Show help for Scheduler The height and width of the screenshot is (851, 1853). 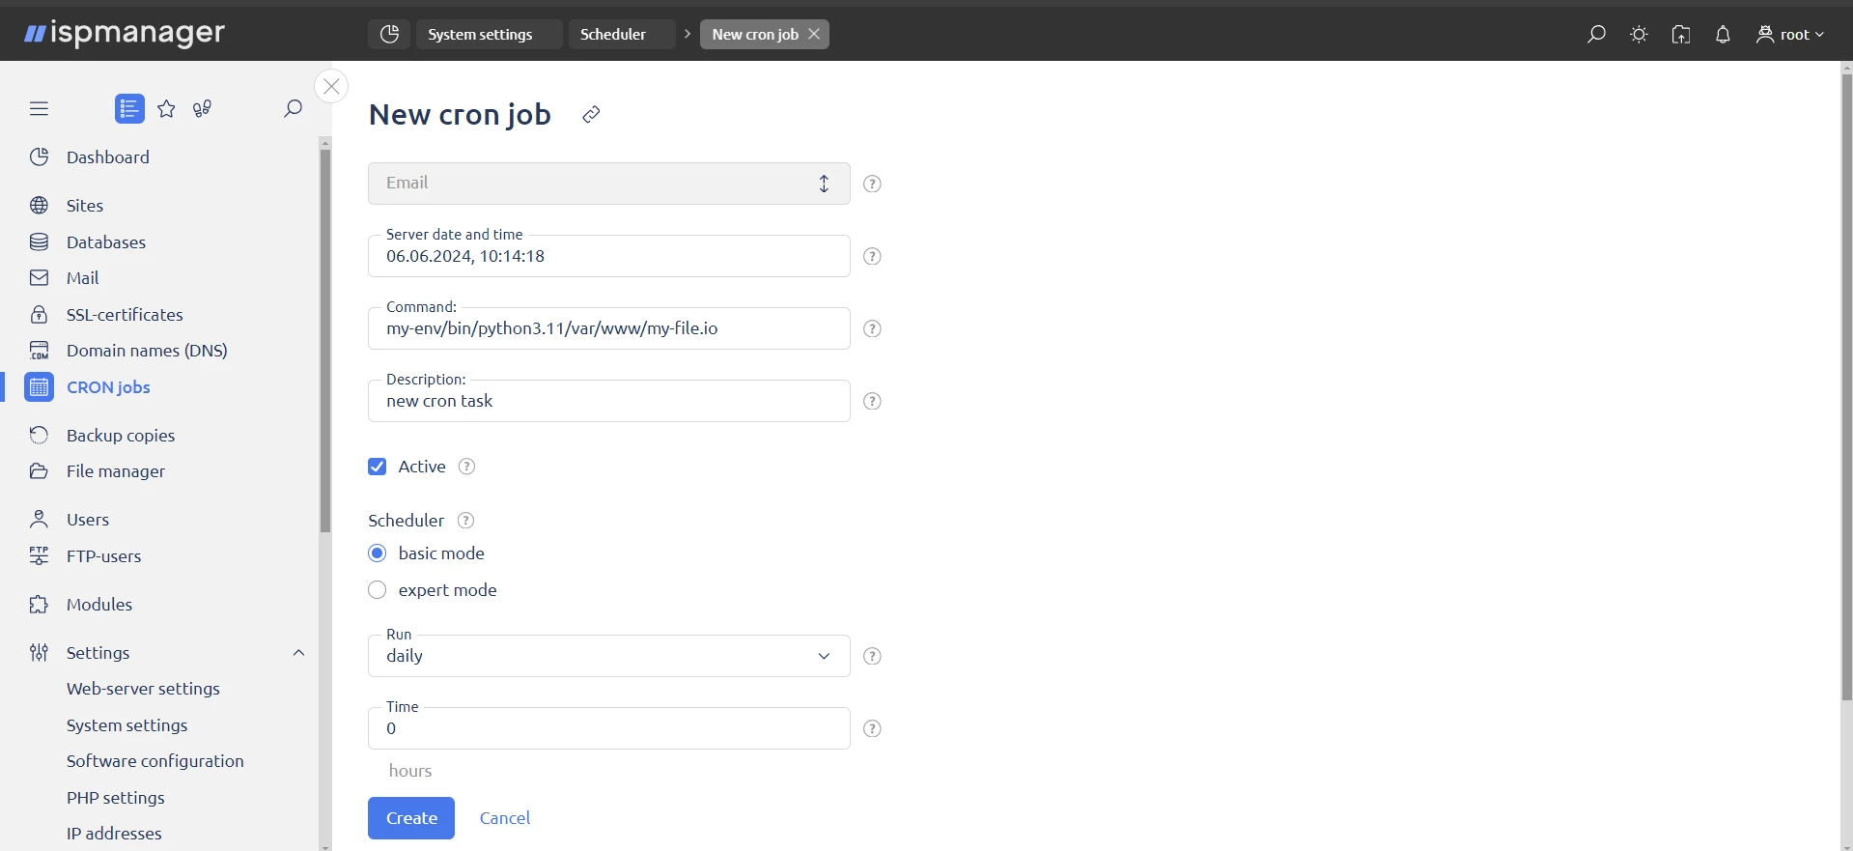click(465, 520)
